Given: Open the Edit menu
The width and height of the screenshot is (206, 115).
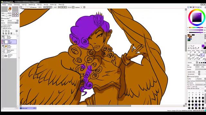Looking at the screenshot, I should tap(10, 4).
